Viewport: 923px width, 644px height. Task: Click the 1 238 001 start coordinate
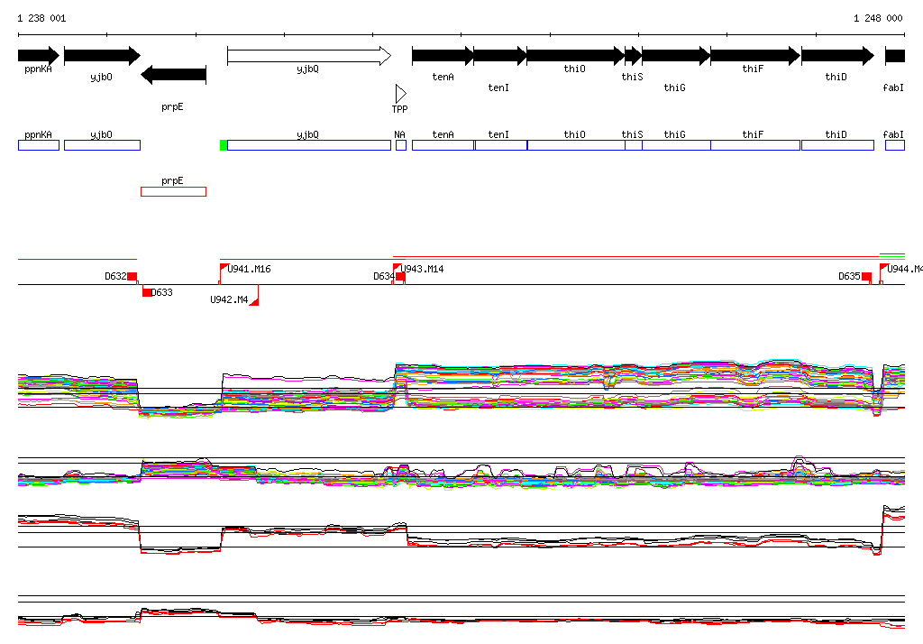[41, 18]
